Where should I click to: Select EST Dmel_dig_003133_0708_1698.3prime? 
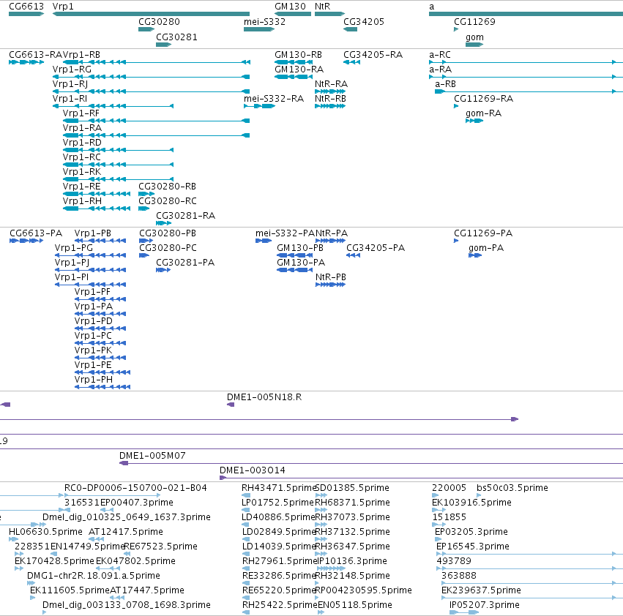(x=44, y=612)
